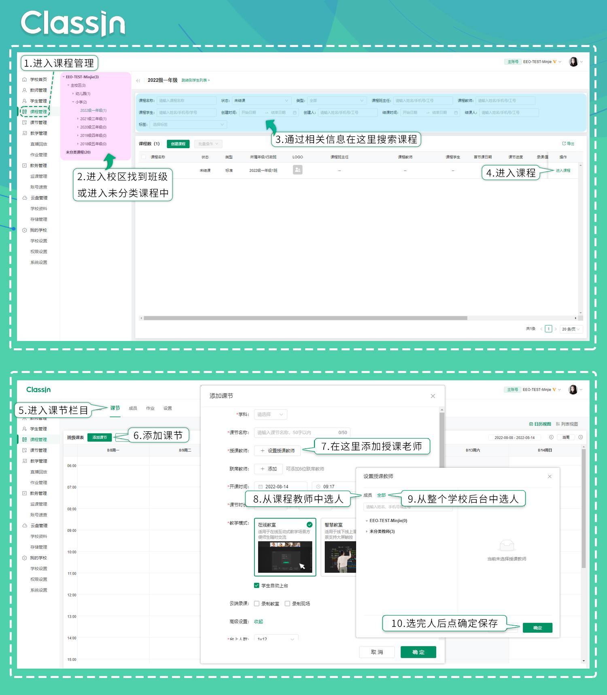Screen dimensions: 607x695
Task: Click 进入课程 link in course row
Action: pyautogui.click(x=563, y=171)
